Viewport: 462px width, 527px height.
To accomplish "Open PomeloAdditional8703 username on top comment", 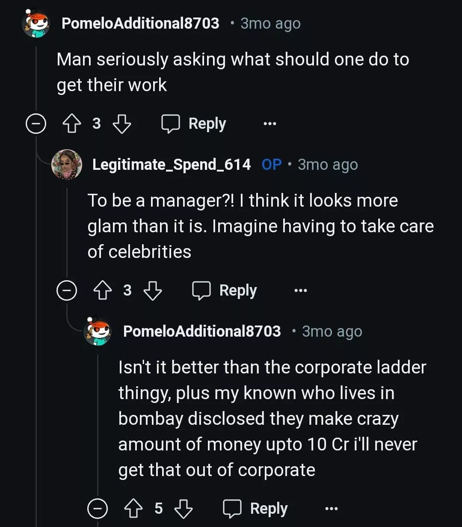I will tap(140, 23).
